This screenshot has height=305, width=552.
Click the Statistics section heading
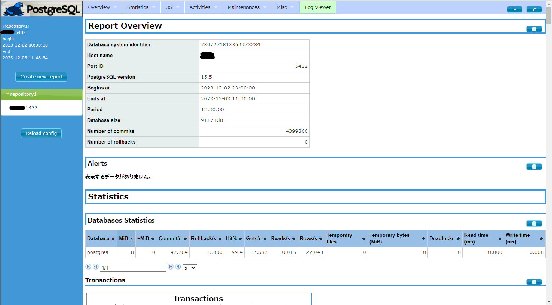click(108, 196)
